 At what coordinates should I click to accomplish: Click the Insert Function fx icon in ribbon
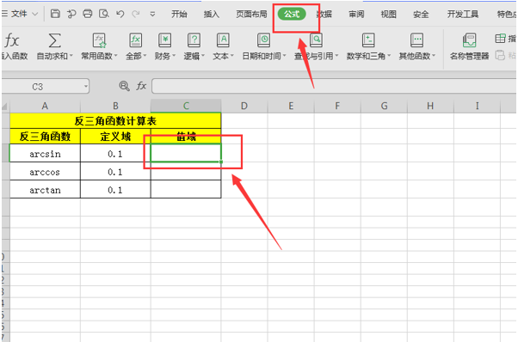point(12,41)
